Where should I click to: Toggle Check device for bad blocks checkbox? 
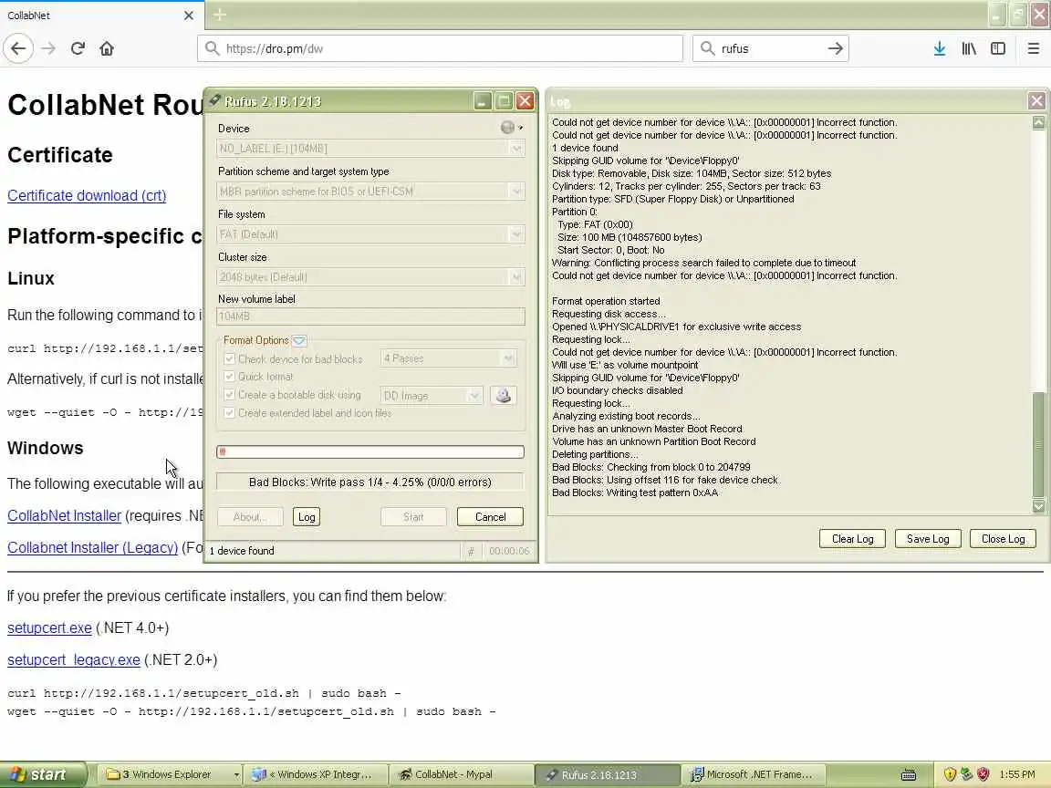229,359
